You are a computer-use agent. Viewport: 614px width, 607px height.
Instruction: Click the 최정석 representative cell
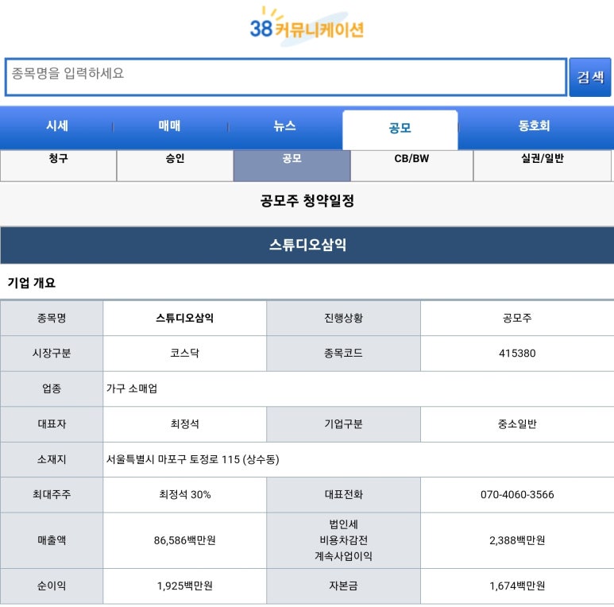point(184,424)
